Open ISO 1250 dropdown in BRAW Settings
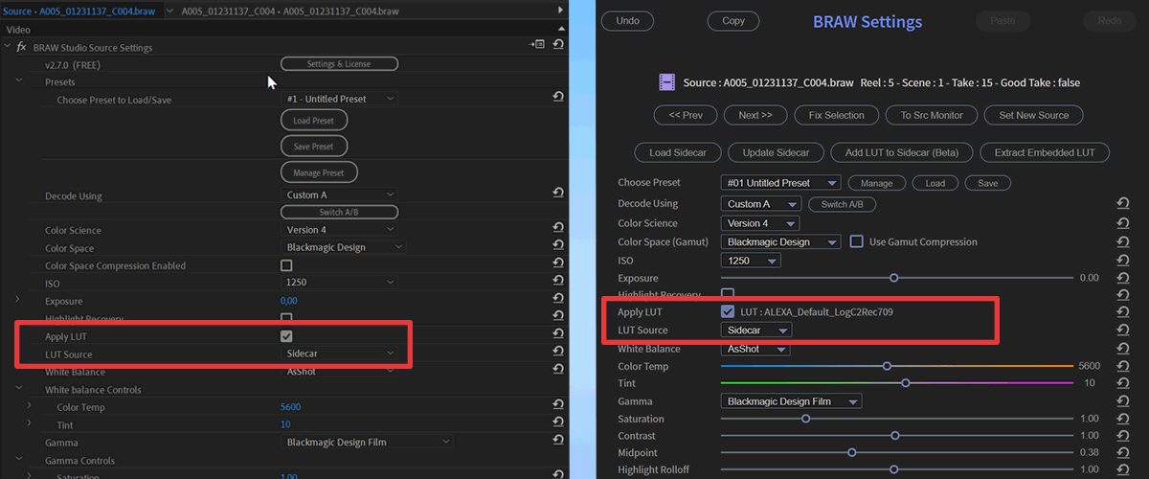This screenshot has height=479, width=1149. click(750, 260)
